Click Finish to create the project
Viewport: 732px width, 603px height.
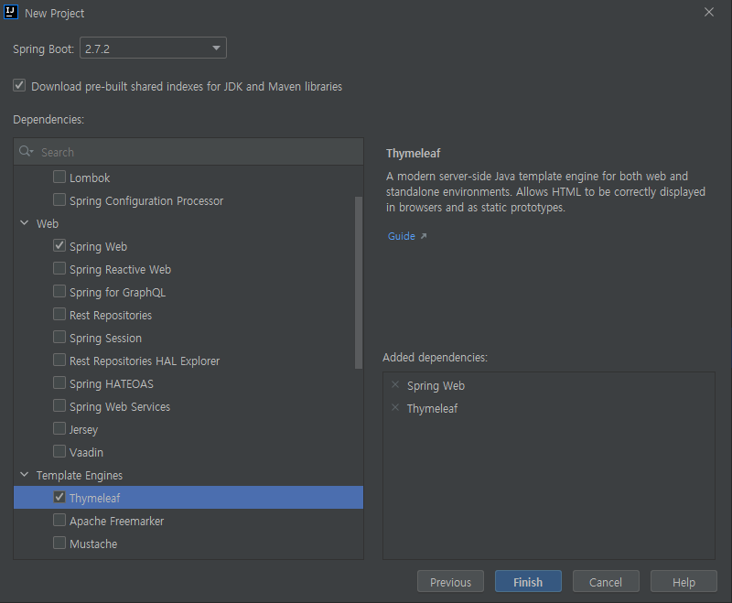coord(528,582)
